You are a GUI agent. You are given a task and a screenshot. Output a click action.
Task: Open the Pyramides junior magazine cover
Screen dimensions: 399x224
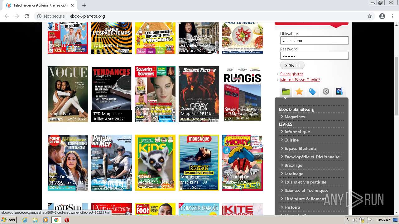tap(155, 38)
